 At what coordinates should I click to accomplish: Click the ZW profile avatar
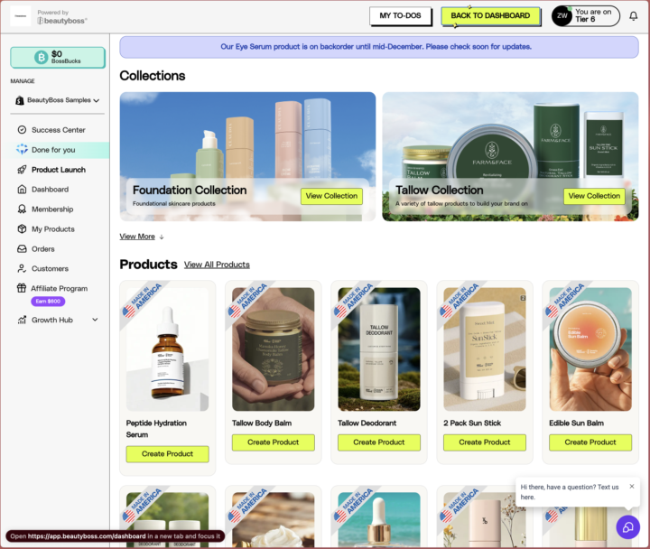coord(562,16)
